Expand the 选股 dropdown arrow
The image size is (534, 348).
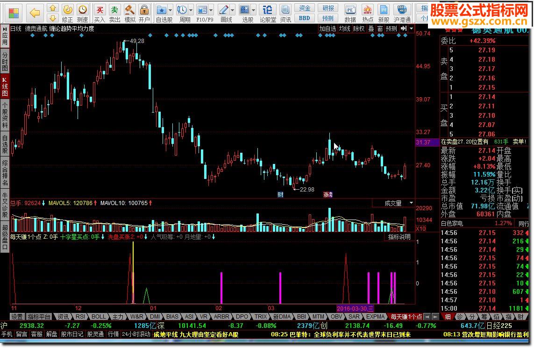[x=254, y=10]
